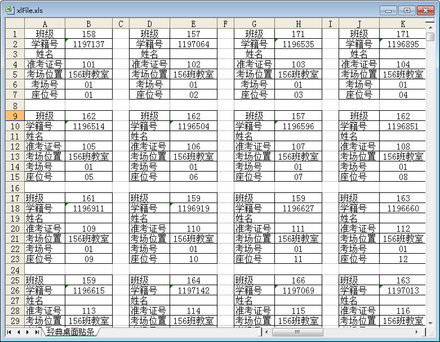Click cell containing 1196895
The height and width of the screenshot is (342, 440).
[403, 44]
